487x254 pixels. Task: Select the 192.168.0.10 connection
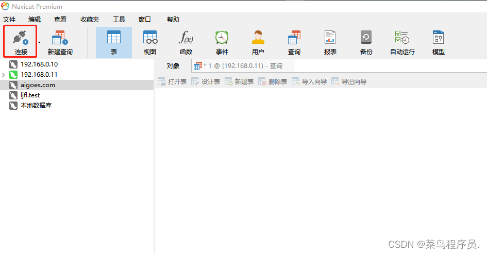(x=39, y=64)
